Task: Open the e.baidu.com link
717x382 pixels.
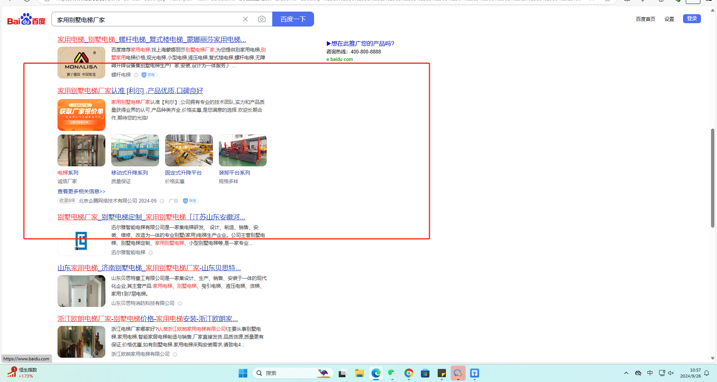Action: coord(339,59)
